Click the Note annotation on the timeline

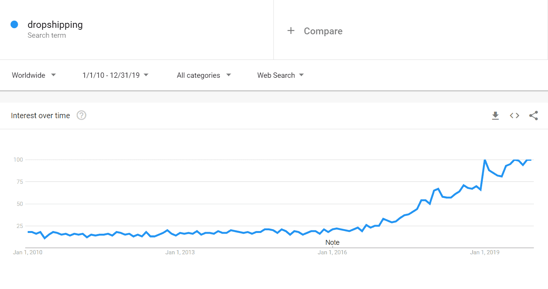(332, 242)
